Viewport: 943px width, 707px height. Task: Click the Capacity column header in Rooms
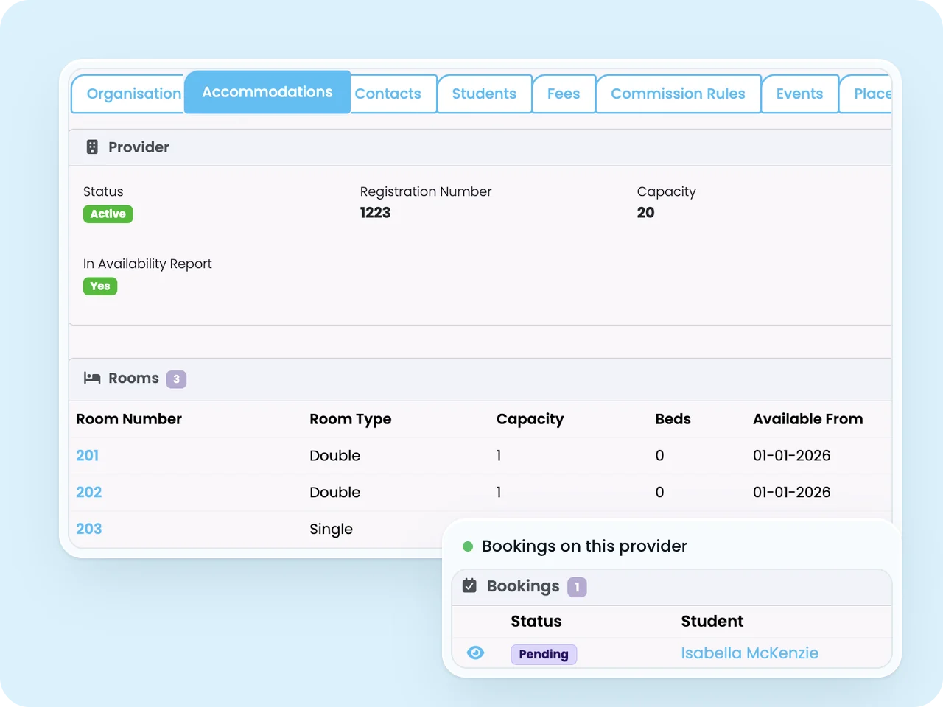click(x=530, y=420)
